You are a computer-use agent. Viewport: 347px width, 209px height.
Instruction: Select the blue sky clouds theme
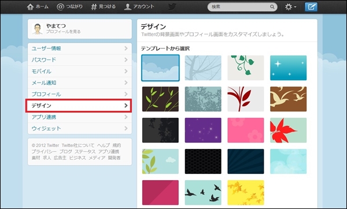160,68
